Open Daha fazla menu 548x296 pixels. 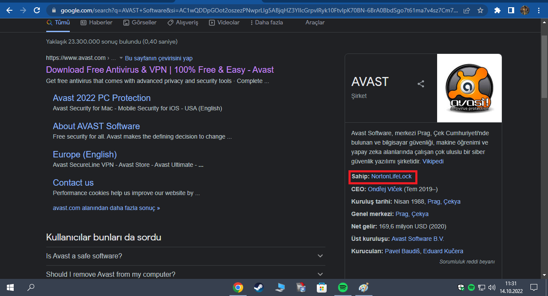point(266,22)
